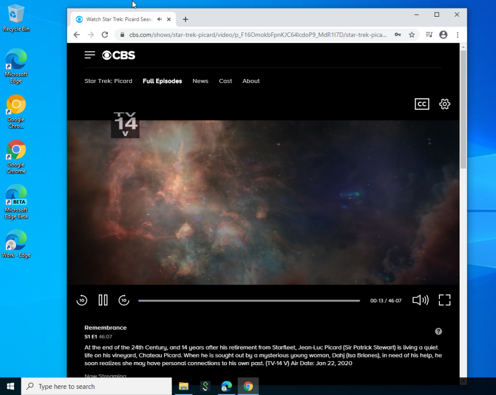The height and width of the screenshot is (395, 496).
Task: Pause the video playback
Action: tap(103, 300)
